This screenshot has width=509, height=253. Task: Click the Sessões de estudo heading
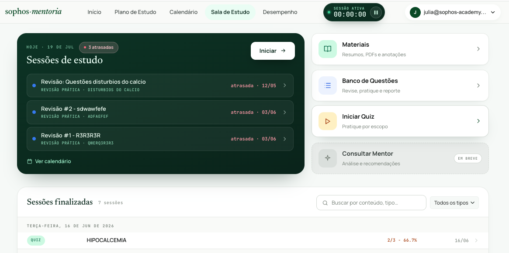tap(65, 60)
